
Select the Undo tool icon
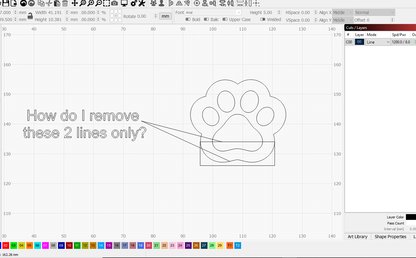(23, 3)
